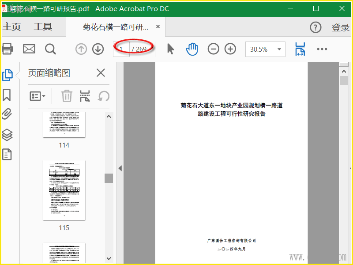The image size is (353, 265).
Task: Click the document scrollbar thumb
Action: (344, 80)
